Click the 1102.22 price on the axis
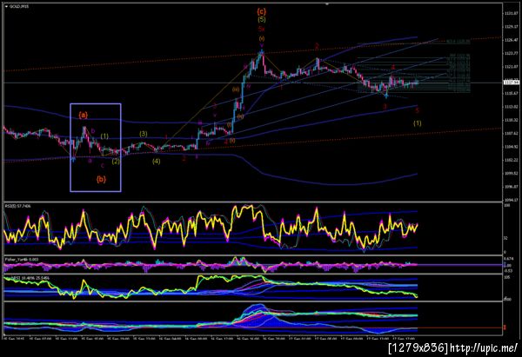The width and height of the screenshot is (522, 357). click(511, 160)
